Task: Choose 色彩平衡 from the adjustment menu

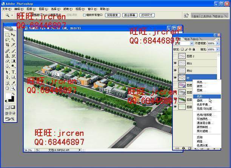Action: (207, 104)
